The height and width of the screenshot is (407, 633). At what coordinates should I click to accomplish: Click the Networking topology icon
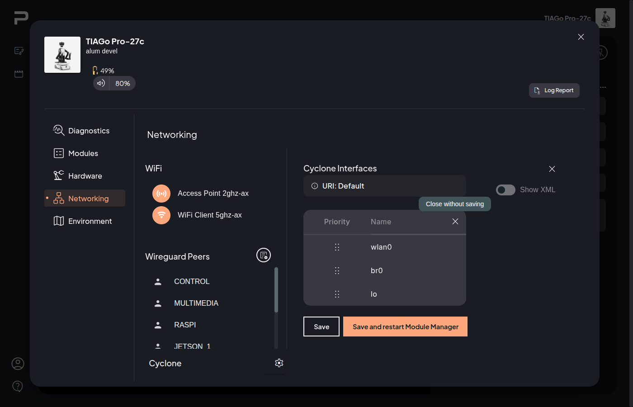tap(59, 198)
